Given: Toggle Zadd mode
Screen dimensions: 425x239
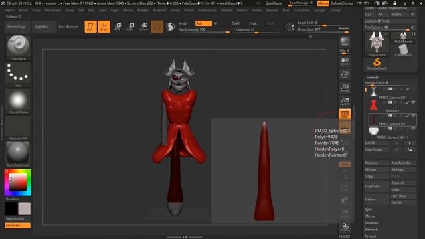Looking at the screenshot, I should (x=235, y=23).
